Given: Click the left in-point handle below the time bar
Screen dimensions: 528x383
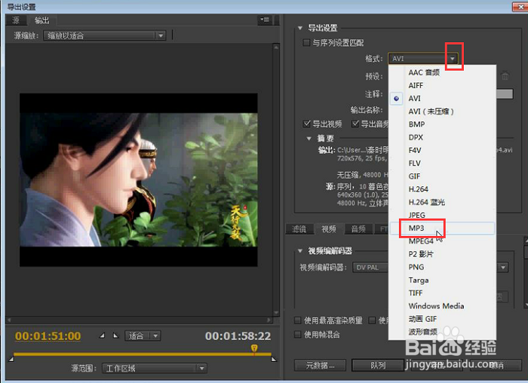Looking at the screenshot, I should [x=11, y=360].
